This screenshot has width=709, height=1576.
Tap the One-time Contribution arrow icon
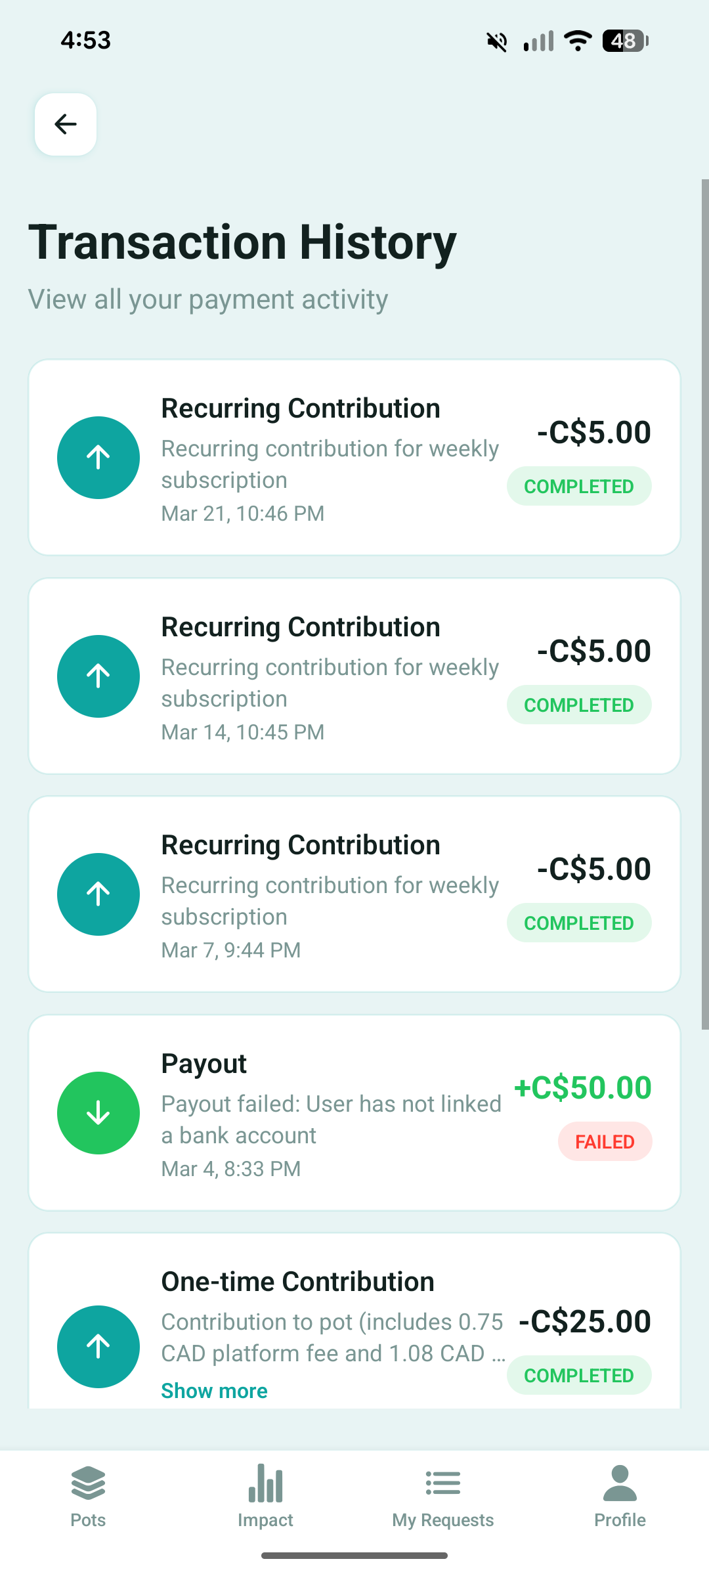coord(98,1346)
